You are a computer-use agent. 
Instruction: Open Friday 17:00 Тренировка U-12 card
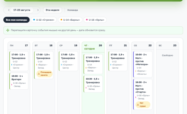coord(118,61)
